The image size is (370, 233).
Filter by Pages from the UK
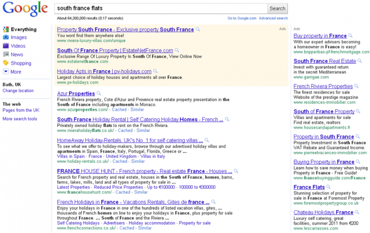(x=21, y=110)
